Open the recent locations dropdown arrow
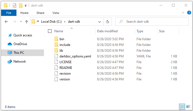The height and width of the screenshot is (111, 193). [21, 22]
